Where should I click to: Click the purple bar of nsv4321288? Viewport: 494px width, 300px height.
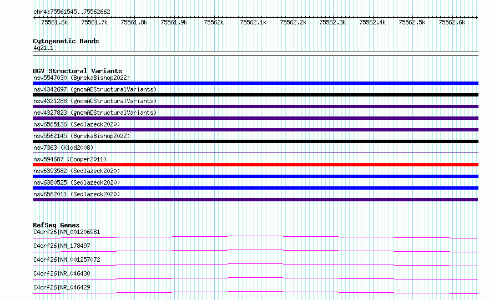255,106
